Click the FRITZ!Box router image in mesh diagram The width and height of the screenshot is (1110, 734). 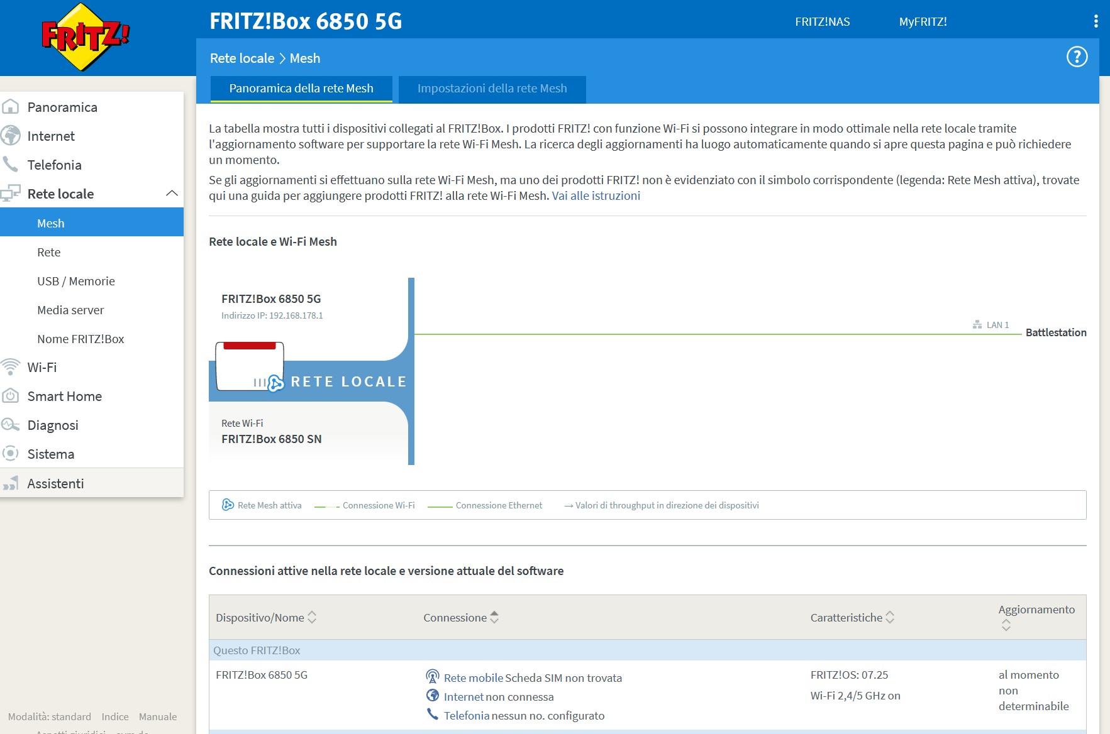tap(249, 366)
